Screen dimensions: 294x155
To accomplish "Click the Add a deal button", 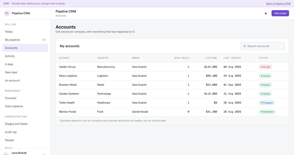I will point(280,13).
